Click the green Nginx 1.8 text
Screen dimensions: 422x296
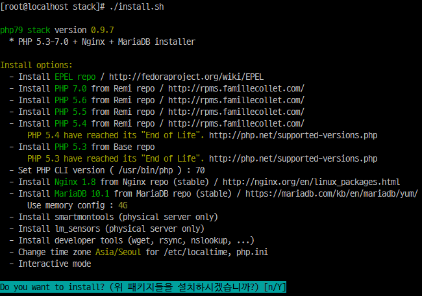(75, 182)
